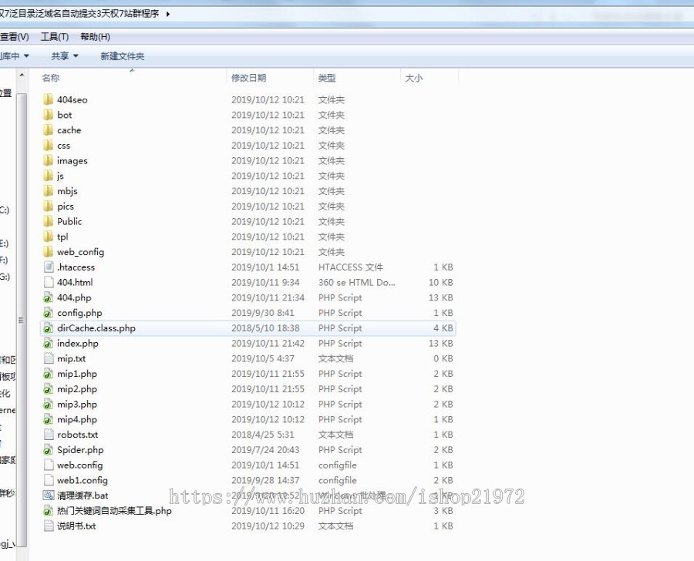Open the 共享 dropdown in toolbar
This screenshot has height=561, width=694.
[65, 56]
